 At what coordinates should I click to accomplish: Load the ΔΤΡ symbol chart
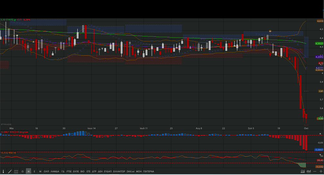[x=94, y=171]
